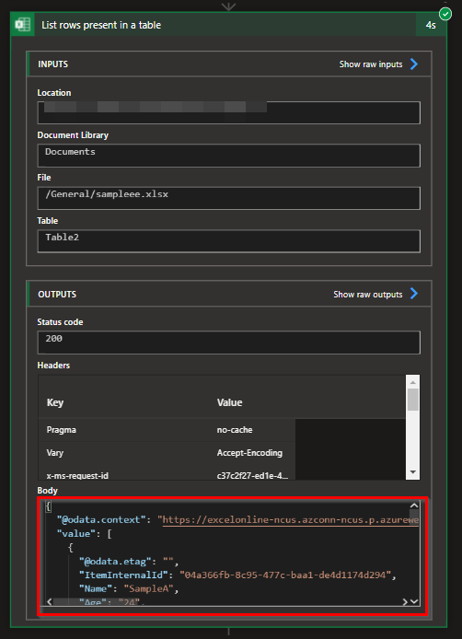Click the Show raw inputs link
This screenshot has width=462, height=639.
[371, 64]
